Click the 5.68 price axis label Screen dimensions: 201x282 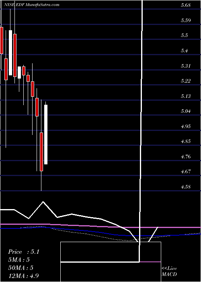(186, 5)
